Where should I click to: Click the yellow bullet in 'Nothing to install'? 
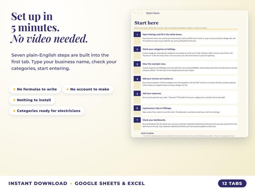(x=14, y=100)
